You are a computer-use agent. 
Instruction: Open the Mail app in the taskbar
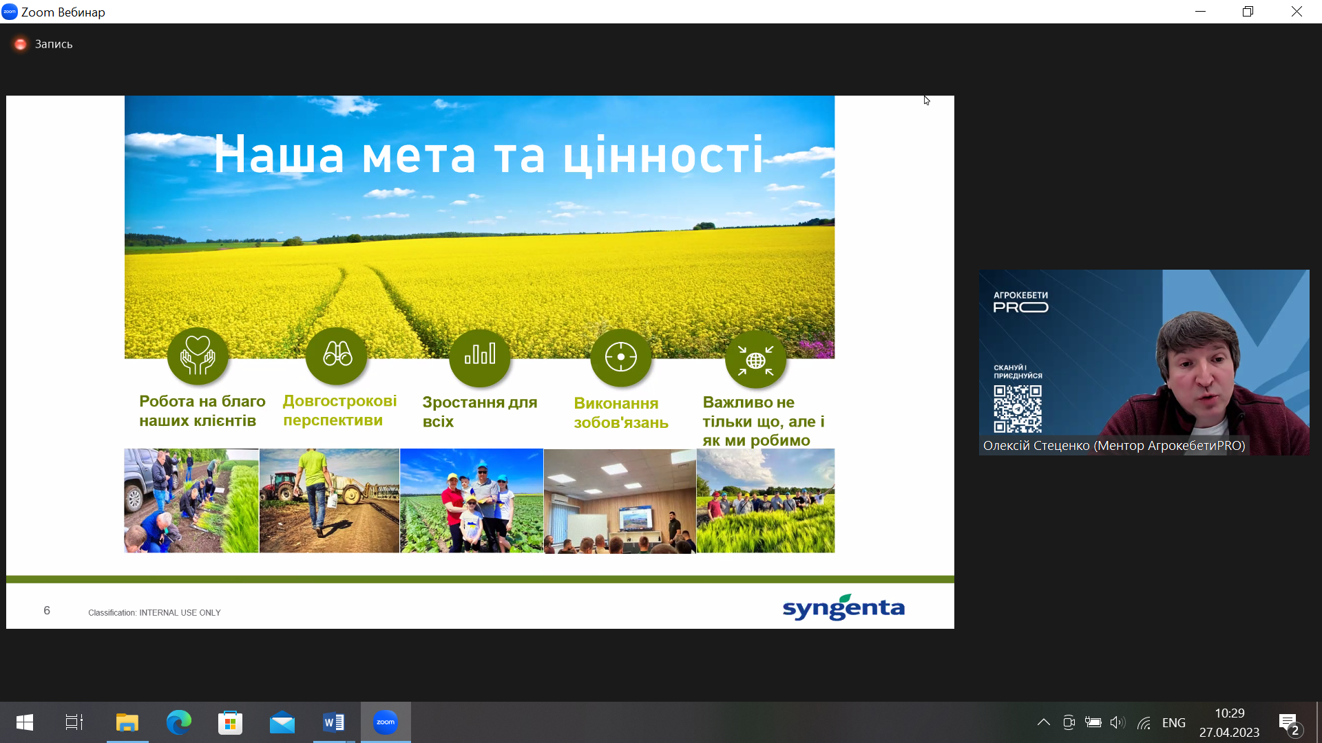click(282, 722)
